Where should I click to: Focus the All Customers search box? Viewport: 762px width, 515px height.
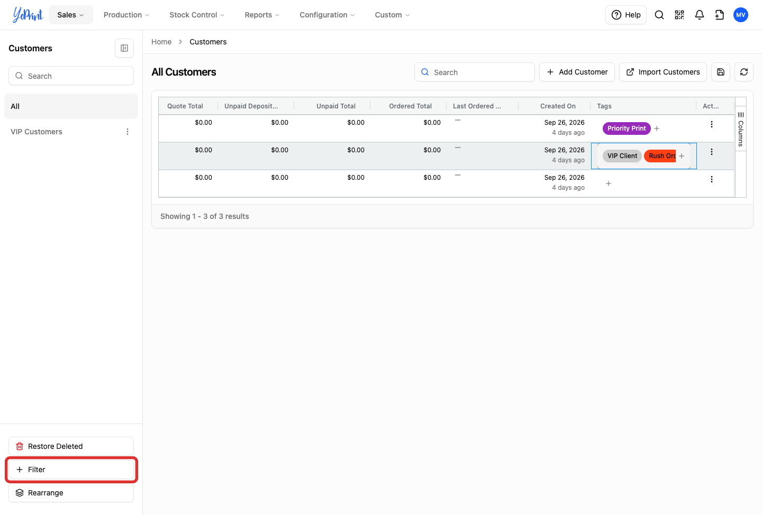pyautogui.click(x=475, y=72)
